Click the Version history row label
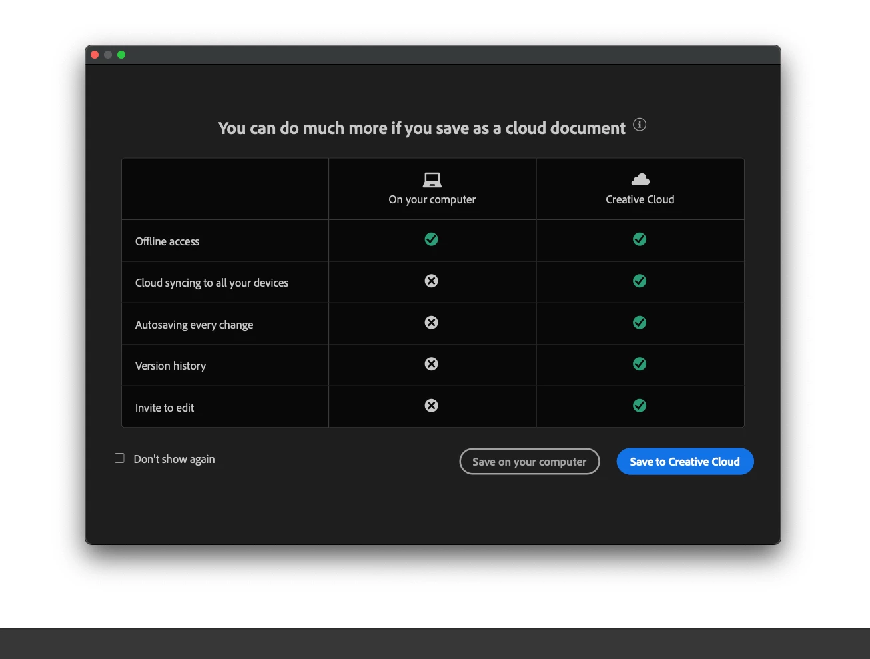This screenshot has height=659, width=870. click(171, 366)
